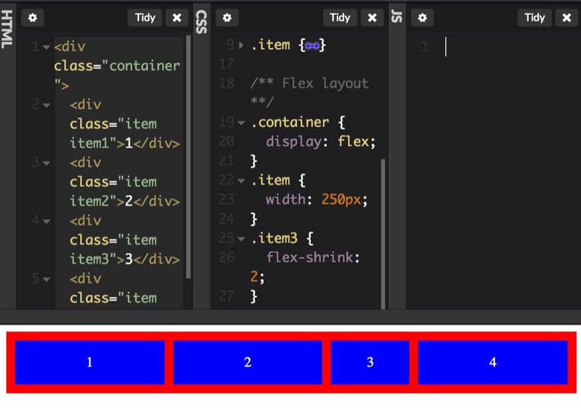581x410 pixels.
Task: Click 'item1">1</div>' in HTML editor
Action: click(x=125, y=143)
